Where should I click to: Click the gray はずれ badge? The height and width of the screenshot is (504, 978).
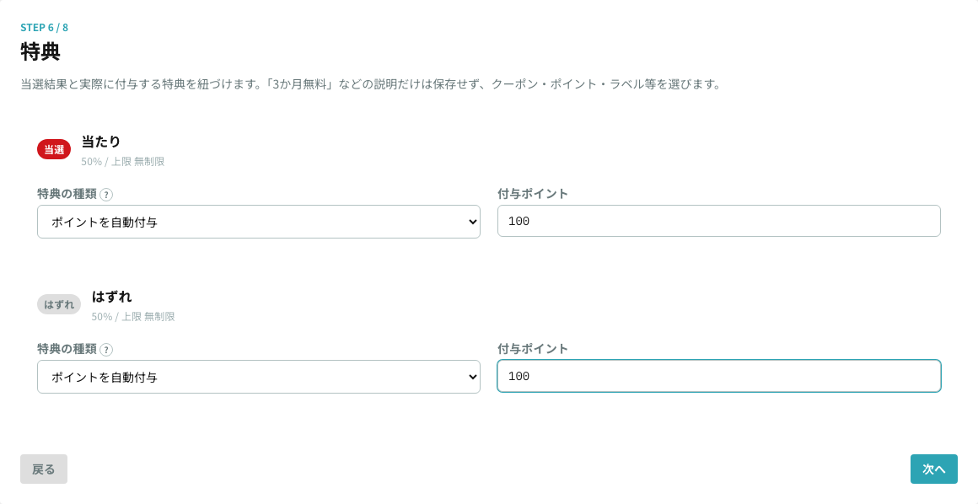[59, 304]
